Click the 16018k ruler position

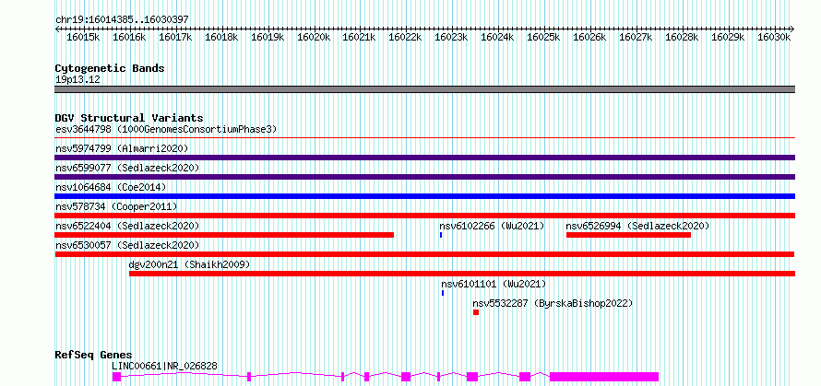pos(221,37)
